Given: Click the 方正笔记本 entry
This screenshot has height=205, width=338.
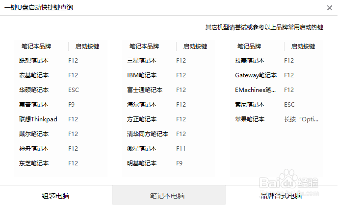Looking at the screenshot, I should (x=142, y=119).
